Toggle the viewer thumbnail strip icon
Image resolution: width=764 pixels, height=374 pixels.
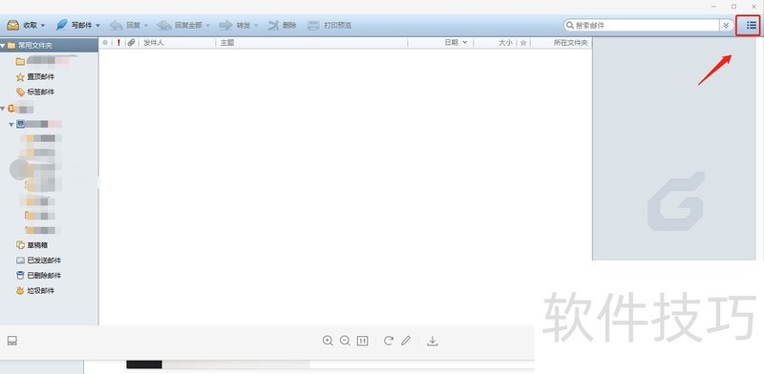click(x=12, y=341)
